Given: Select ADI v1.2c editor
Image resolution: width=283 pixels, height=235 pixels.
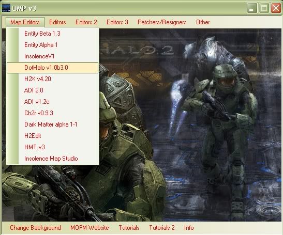Looking at the screenshot, I should pos(53,102).
